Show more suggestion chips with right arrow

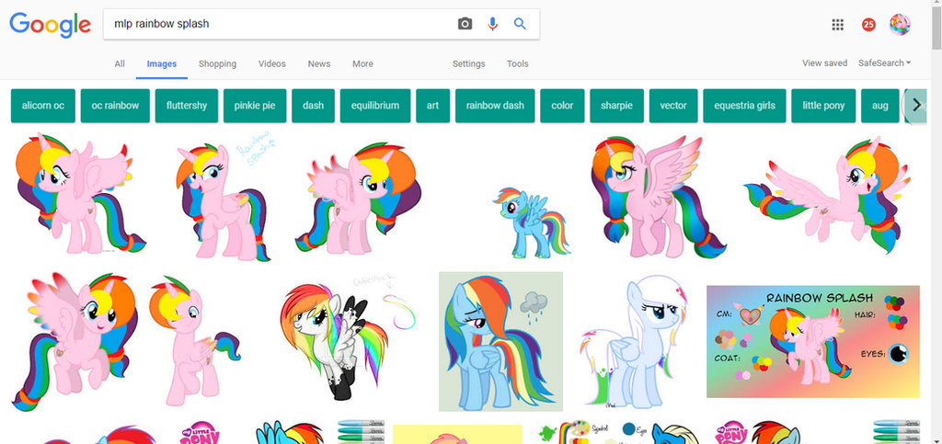tap(916, 106)
